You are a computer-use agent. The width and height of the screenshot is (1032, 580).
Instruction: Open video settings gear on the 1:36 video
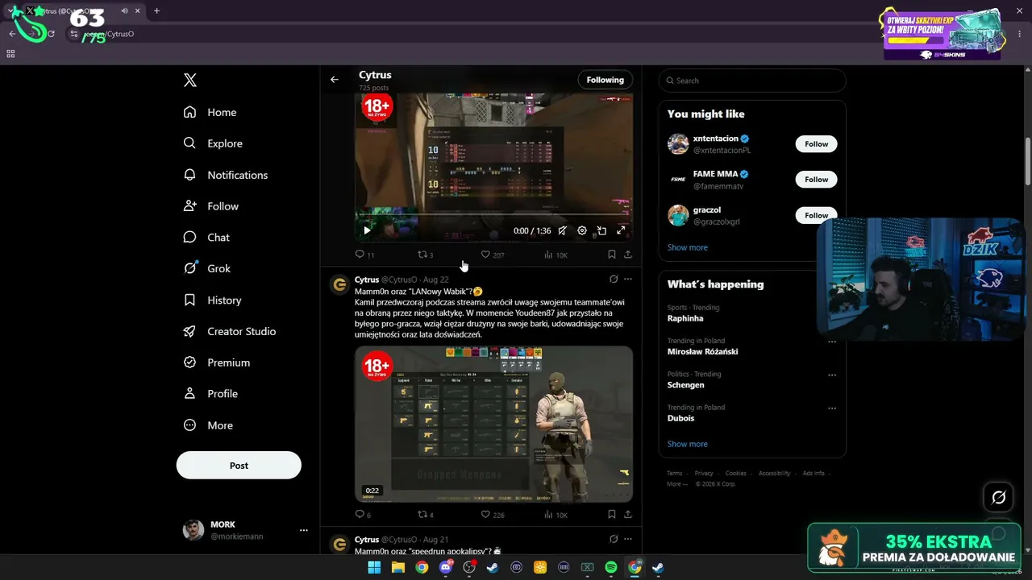pyautogui.click(x=582, y=230)
